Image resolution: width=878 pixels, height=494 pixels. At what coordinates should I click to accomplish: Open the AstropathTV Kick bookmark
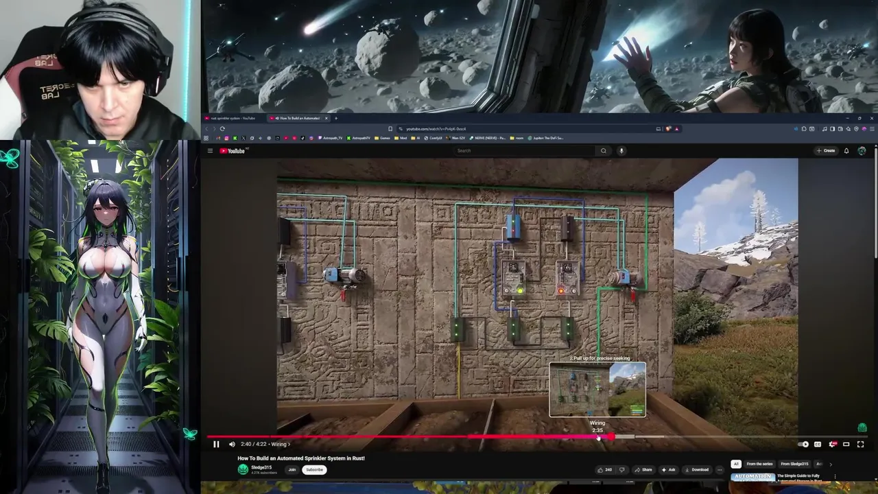359,138
